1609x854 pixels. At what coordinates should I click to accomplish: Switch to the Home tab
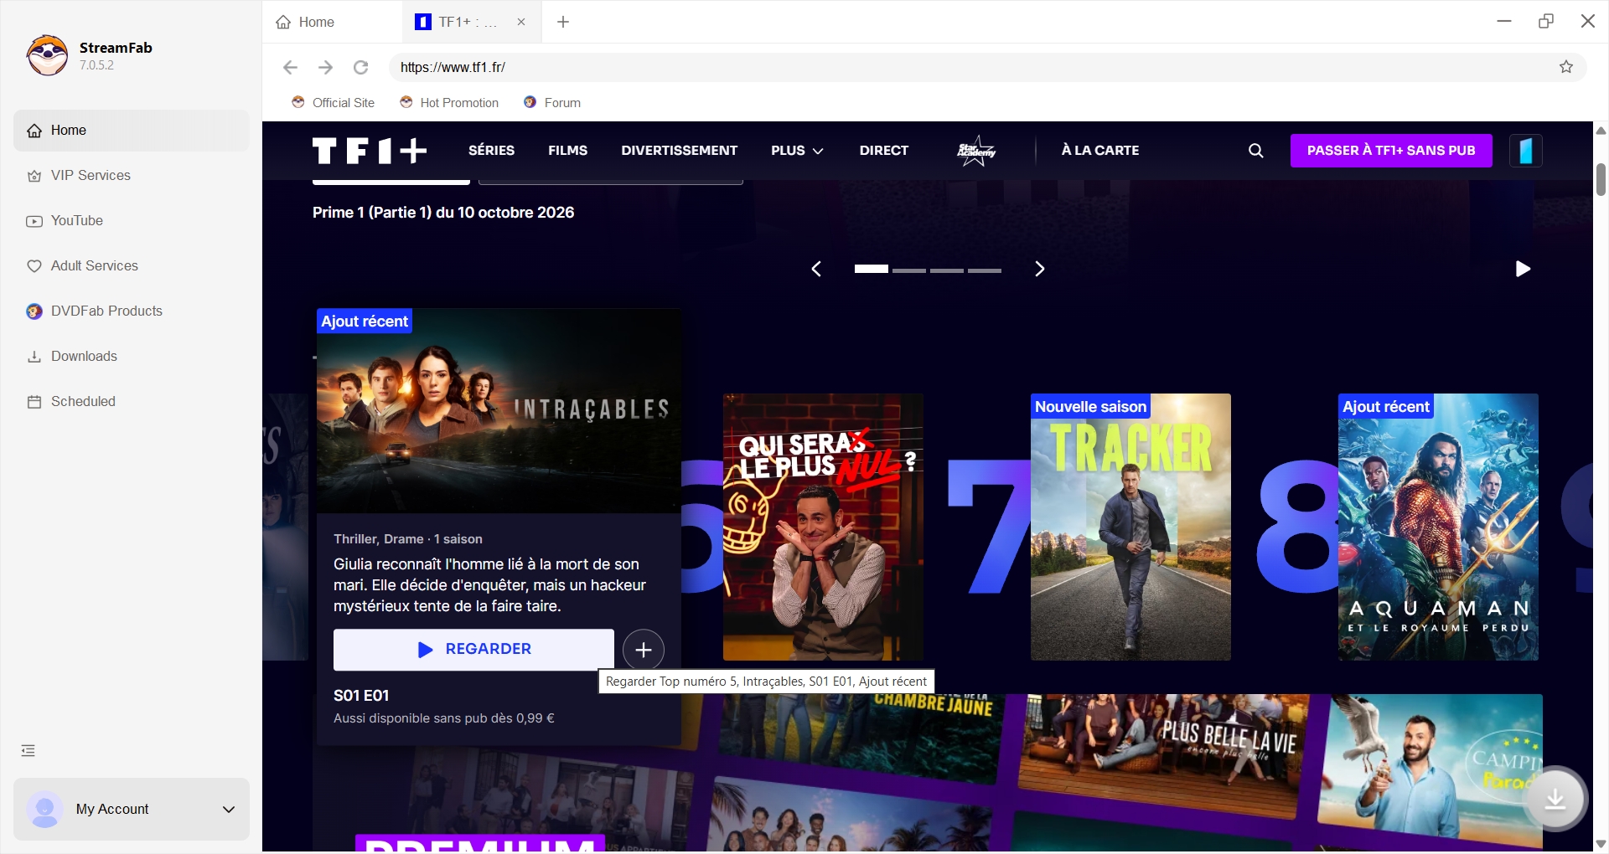pos(332,22)
